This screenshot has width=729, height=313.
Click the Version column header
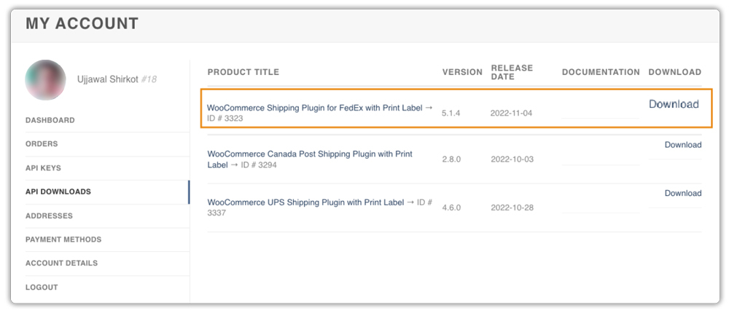(x=462, y=72)
